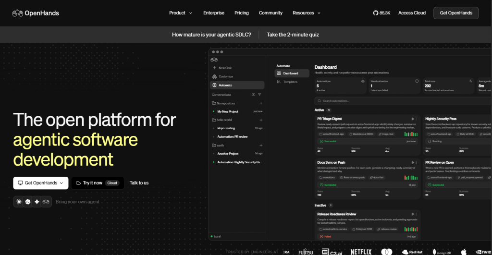Click the Fujitsu logo in the trusted-by strip

(306, 252)
